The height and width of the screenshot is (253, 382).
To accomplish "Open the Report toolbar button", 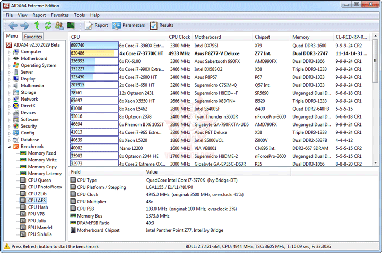I will 96,25.
